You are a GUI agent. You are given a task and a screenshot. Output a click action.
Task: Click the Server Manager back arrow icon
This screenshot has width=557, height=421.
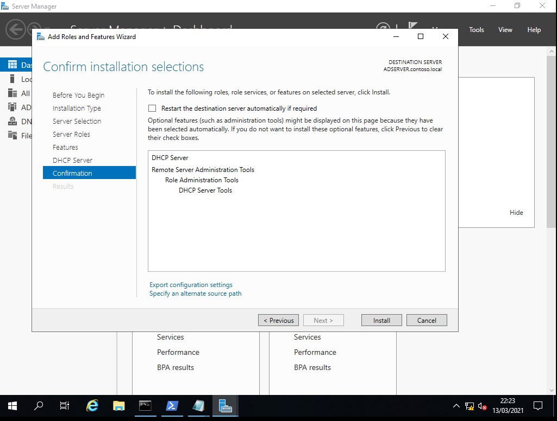coord(16,29)
